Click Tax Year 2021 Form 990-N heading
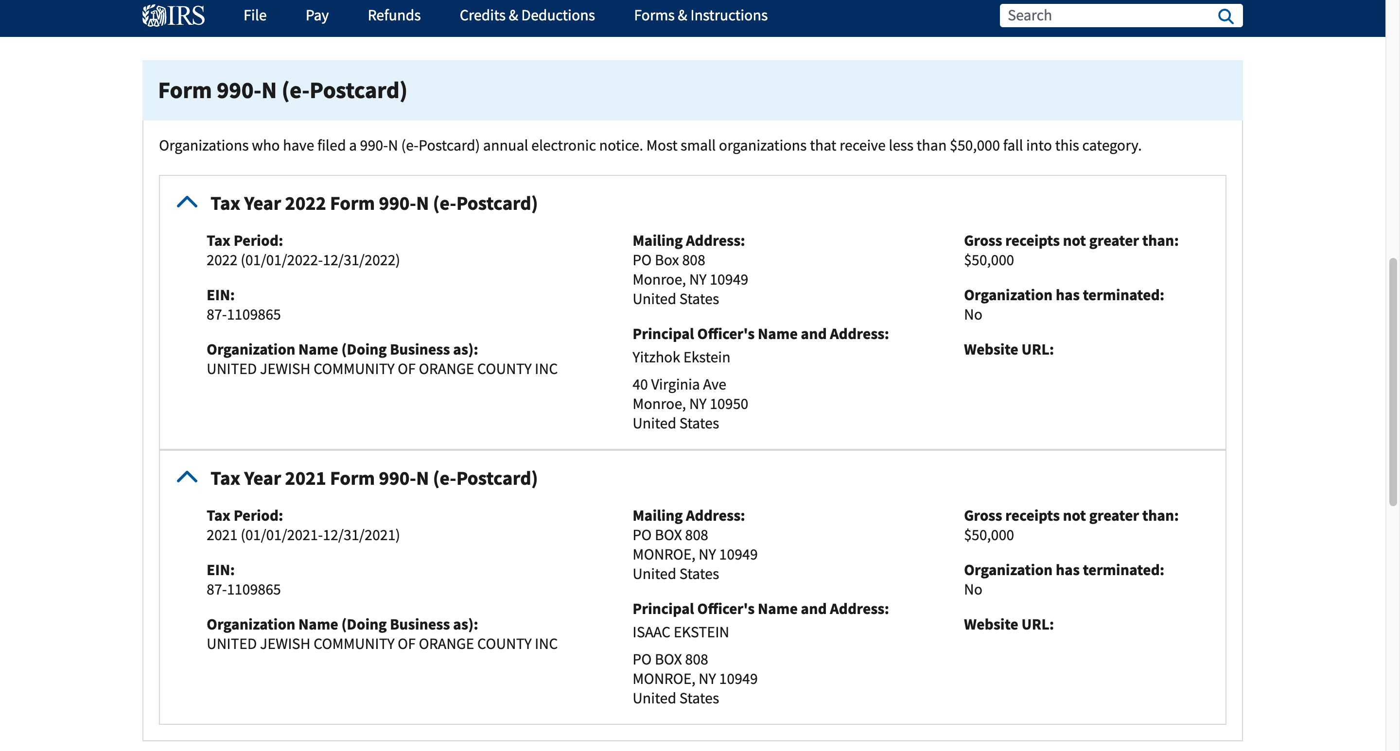1400x751 pixels. click(374, 478)
